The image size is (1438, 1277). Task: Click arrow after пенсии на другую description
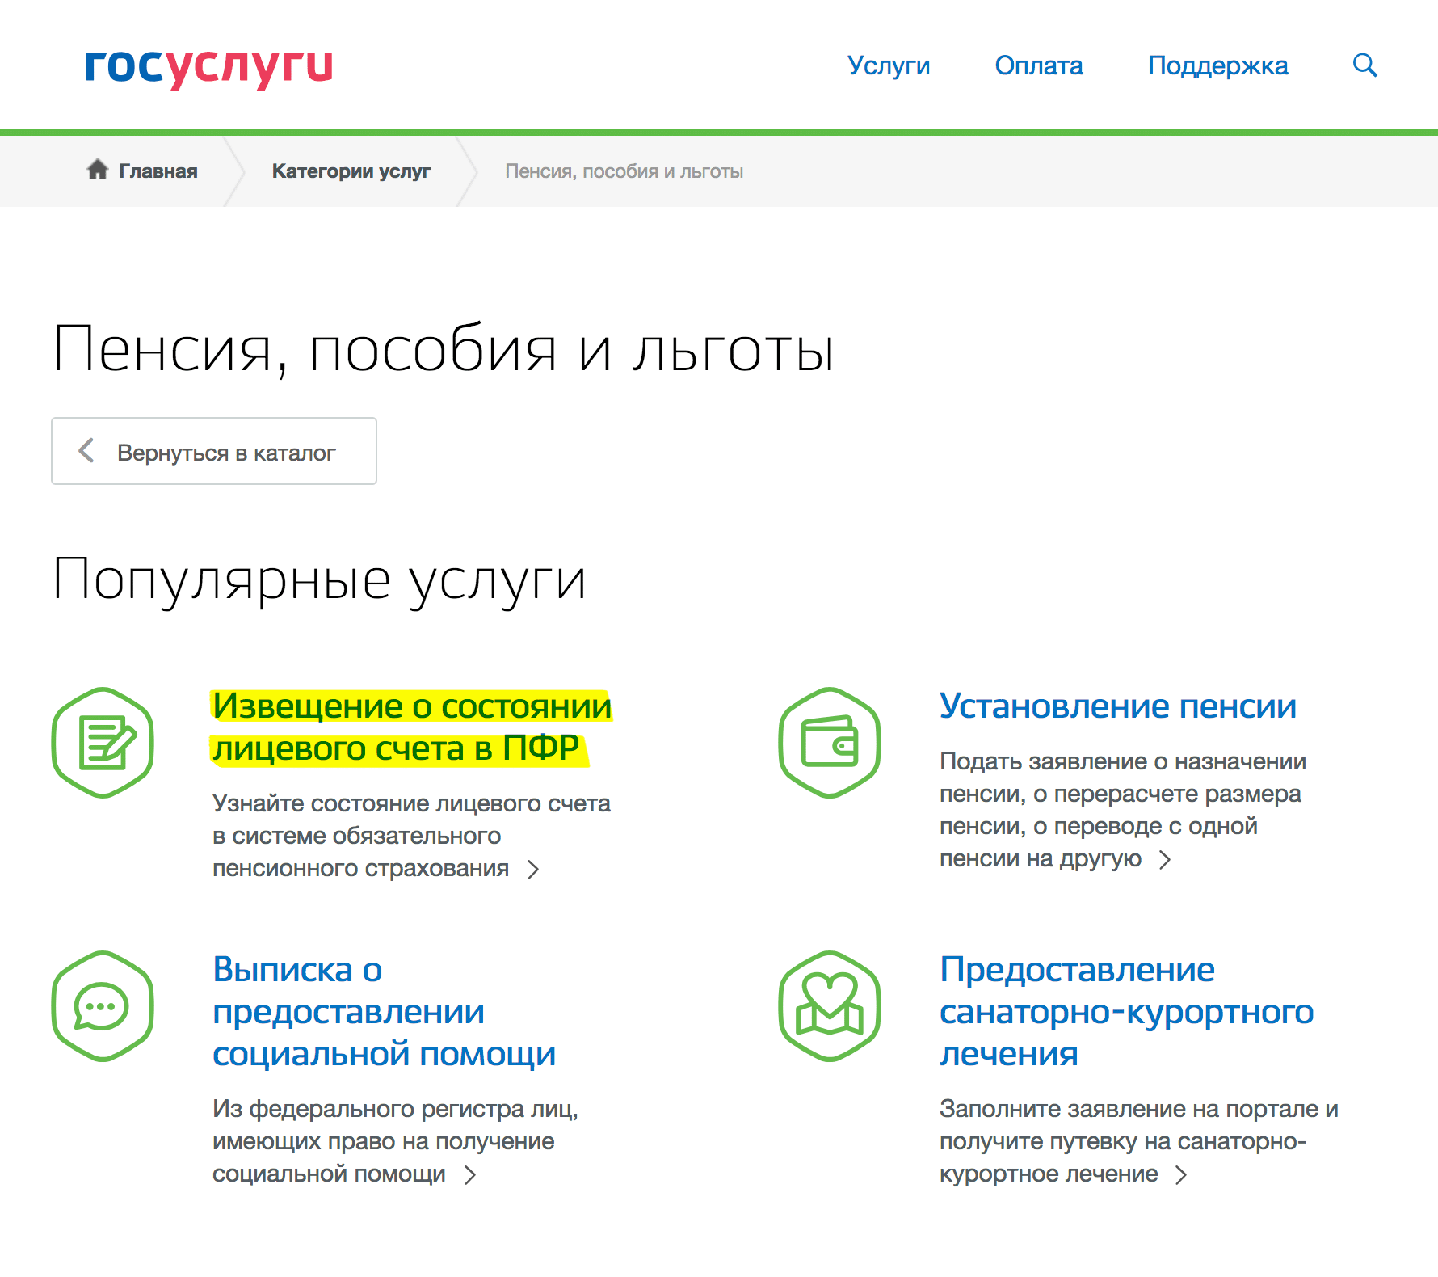(1165, 859)
